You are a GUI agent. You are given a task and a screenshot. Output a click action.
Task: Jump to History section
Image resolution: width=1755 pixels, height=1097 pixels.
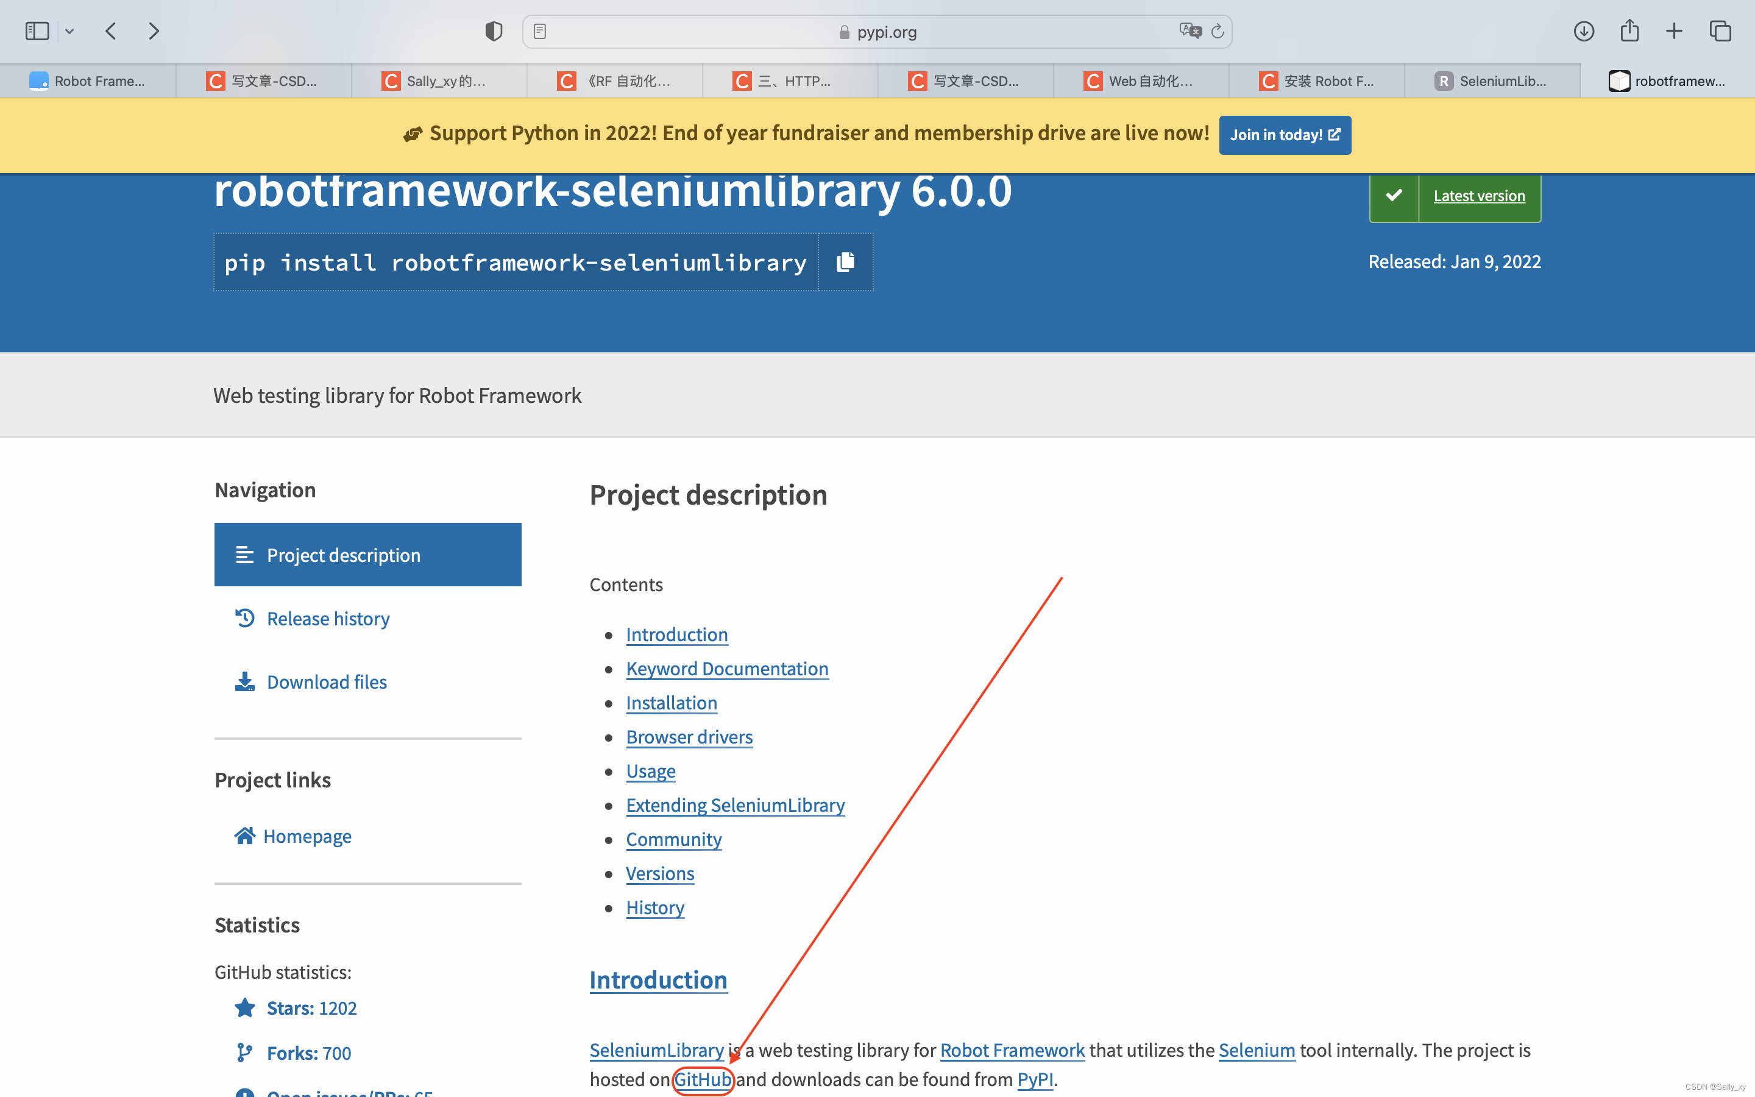tap(655, 907)
